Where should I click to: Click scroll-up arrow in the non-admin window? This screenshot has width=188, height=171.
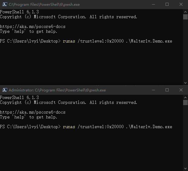pyautogui.click(x=185, y=12)
